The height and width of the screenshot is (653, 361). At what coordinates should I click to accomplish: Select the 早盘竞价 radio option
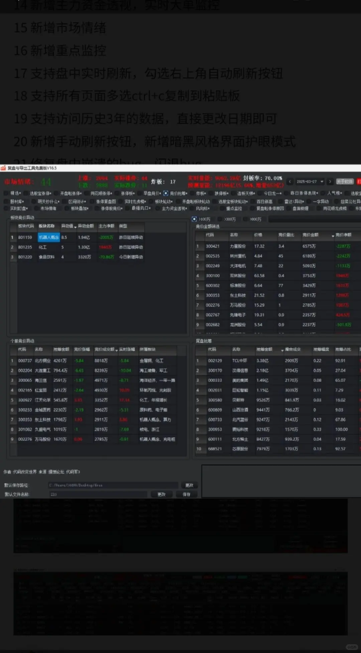tap(149, 193)
